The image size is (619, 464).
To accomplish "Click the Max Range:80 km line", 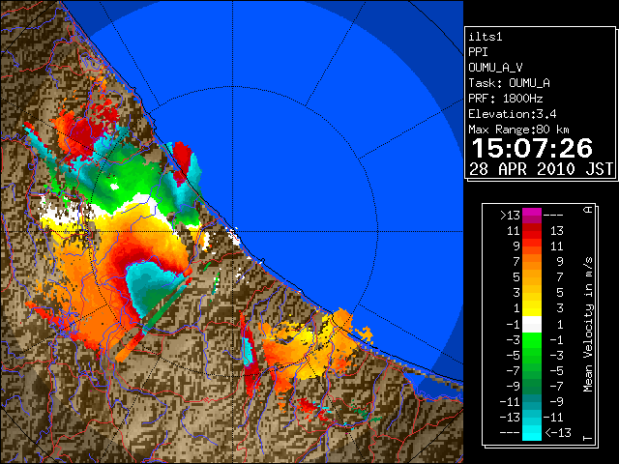I will [x=518, y=130].
